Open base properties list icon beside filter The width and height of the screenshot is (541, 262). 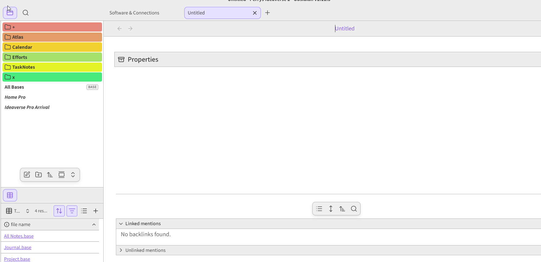pyautogui.click(x=84, y=211)
